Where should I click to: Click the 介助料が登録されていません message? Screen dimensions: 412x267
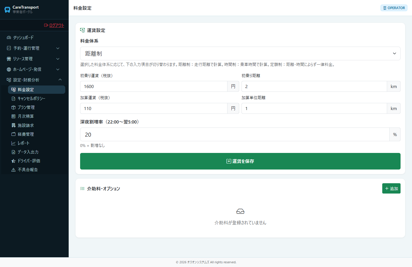point(240,223)
